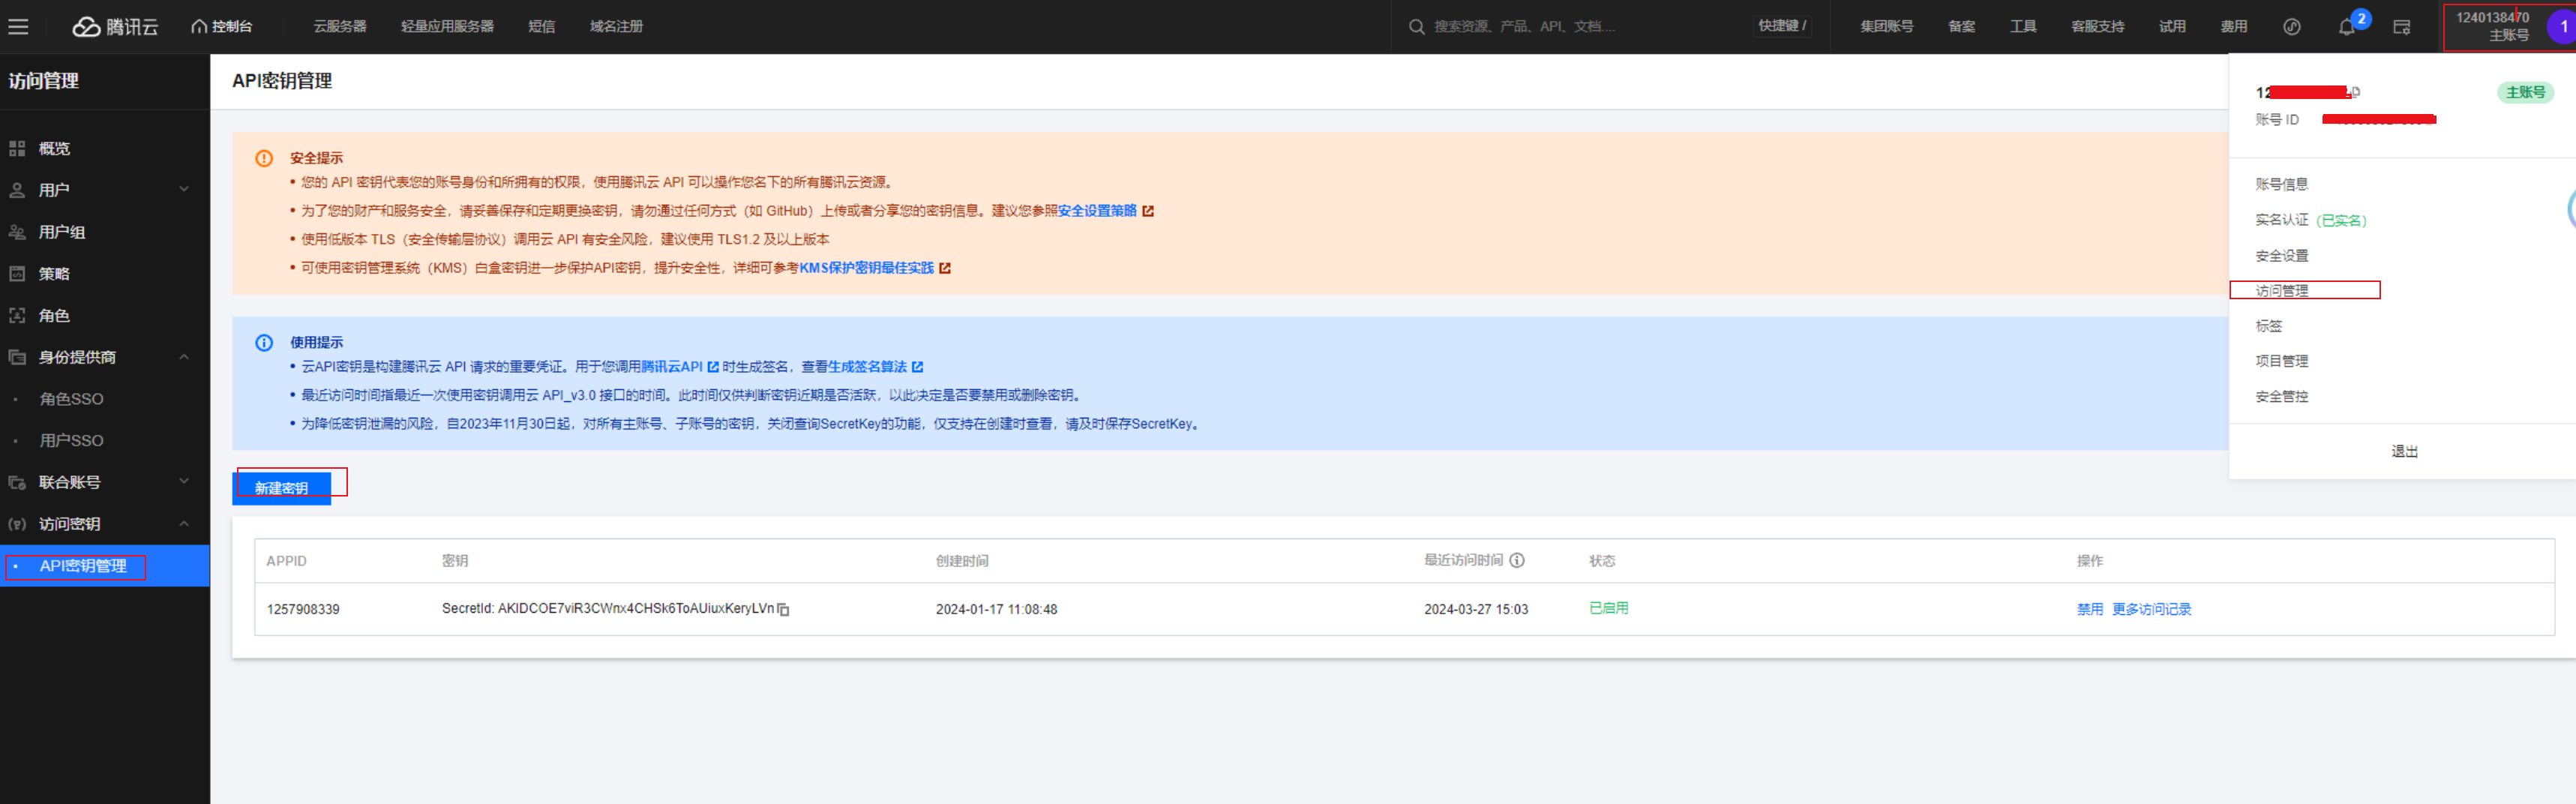Click the blue 使用提示 info icon
The width and height of the screenshot is (2576, 804).
tap(264, 343)
